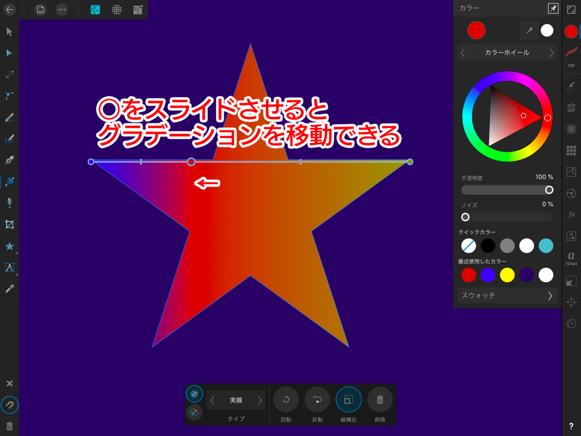Viewport: 581px width, 436px height.
Task: Open the Layers studio panel
Action: 570,108
